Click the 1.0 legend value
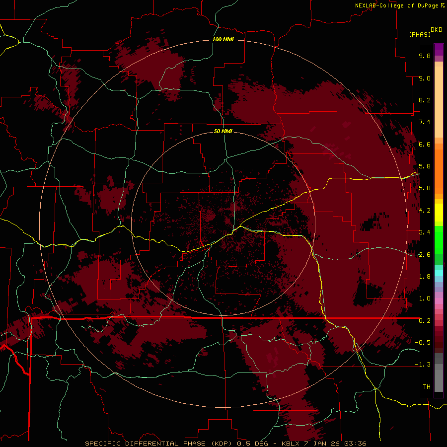This screenshot has width=447, height=447. click(425, 298)
